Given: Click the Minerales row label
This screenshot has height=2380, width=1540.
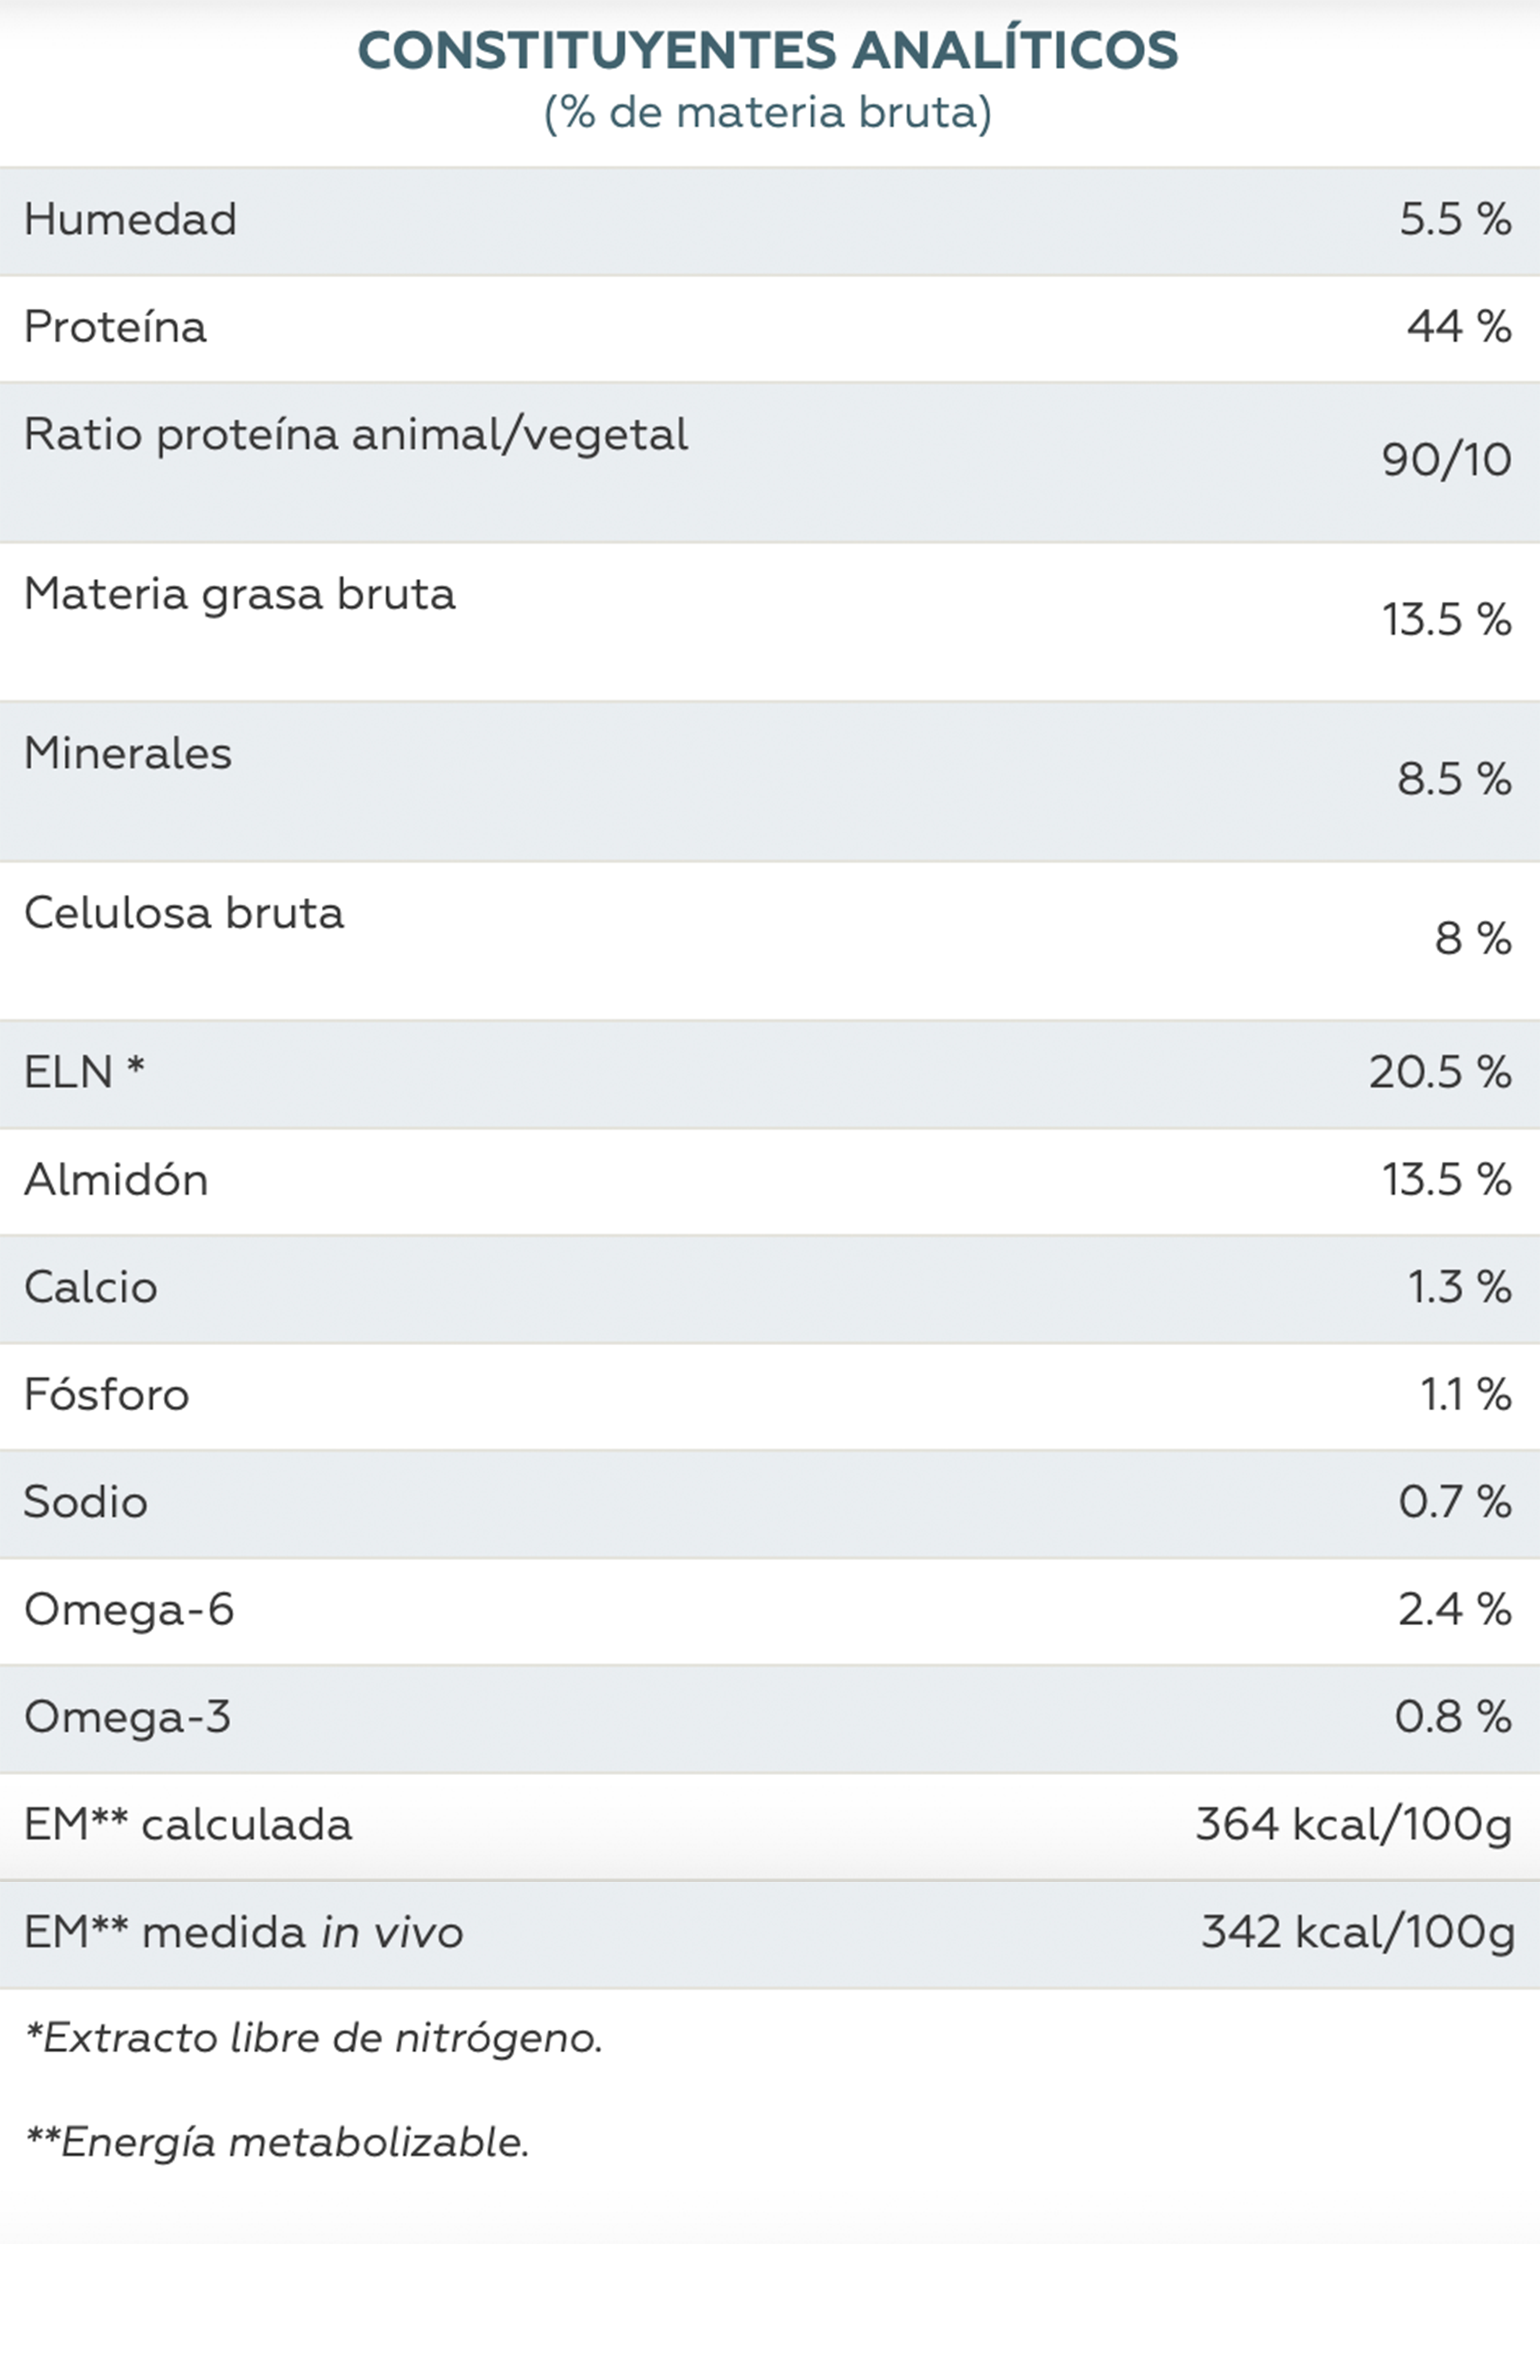Looking at the screenshot, I should (x=127, y=753).
